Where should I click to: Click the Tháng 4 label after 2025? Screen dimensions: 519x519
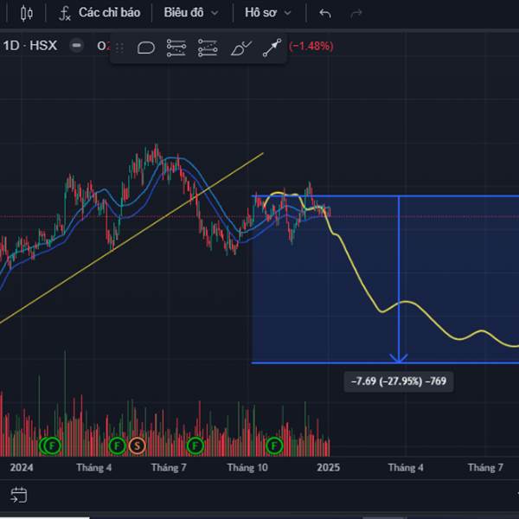tap(406, 467)
